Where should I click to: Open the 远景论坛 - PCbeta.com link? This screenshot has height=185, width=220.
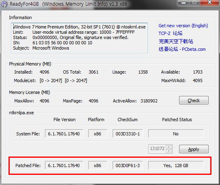click(182, 49)
